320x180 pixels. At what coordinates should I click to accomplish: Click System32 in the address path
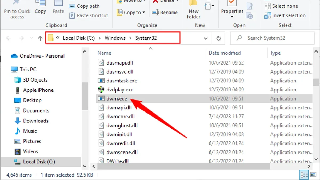coord(146,38)
